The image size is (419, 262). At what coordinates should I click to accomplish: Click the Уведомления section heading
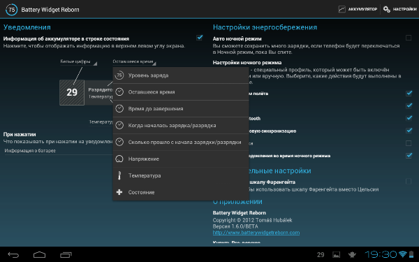click(x=27, y=27)
